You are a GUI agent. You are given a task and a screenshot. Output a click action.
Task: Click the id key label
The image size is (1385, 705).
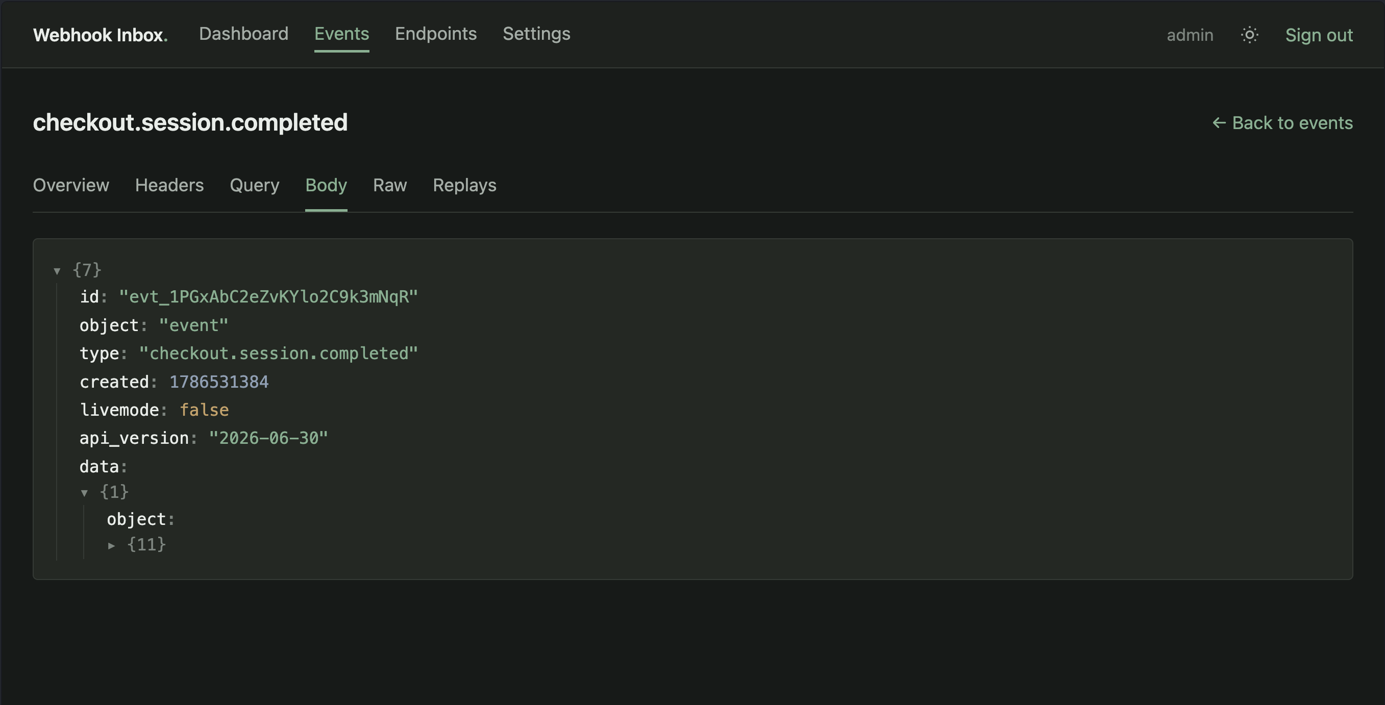click(x=89, y=297)
